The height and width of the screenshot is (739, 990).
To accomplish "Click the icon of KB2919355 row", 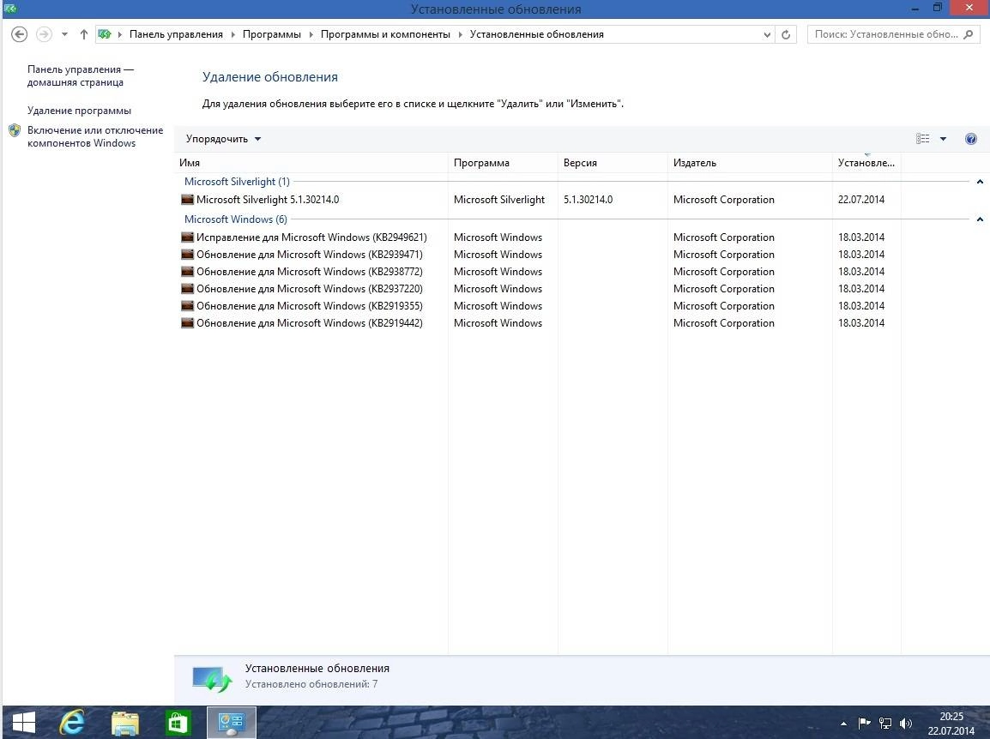I will click(x=187, y=305).
